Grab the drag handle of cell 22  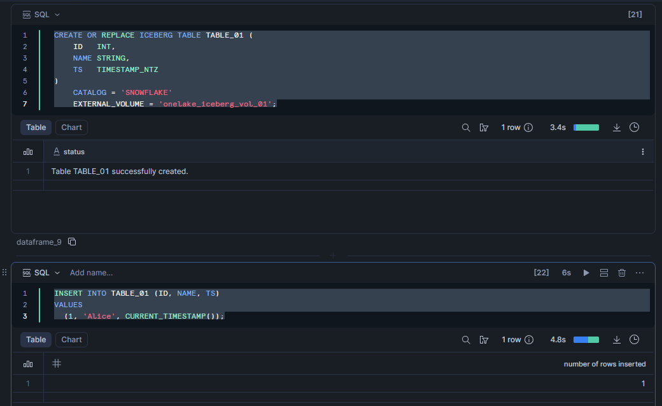[4, 272]
